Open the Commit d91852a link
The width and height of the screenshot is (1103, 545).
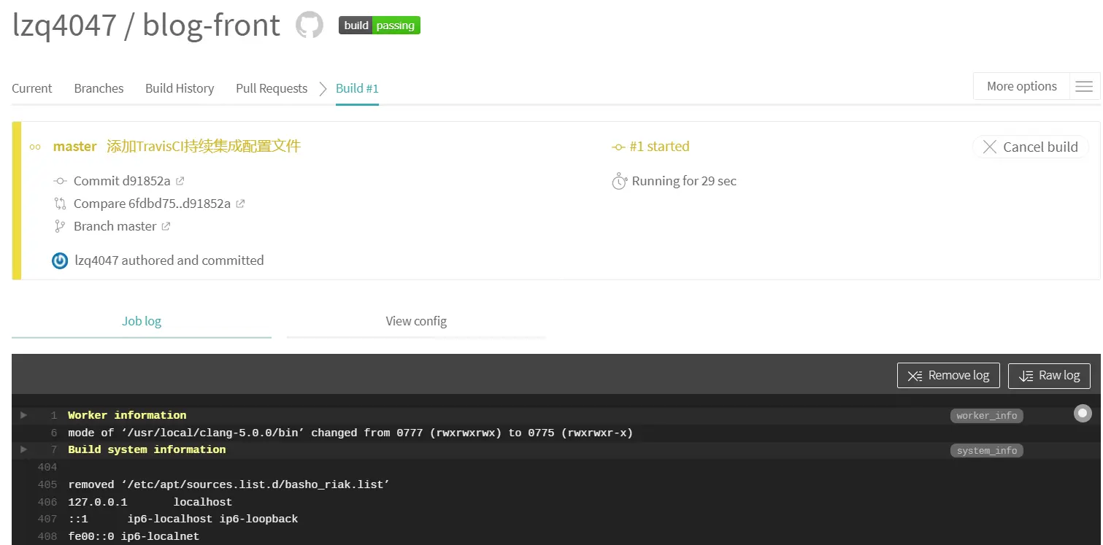(x=122, y=181)
